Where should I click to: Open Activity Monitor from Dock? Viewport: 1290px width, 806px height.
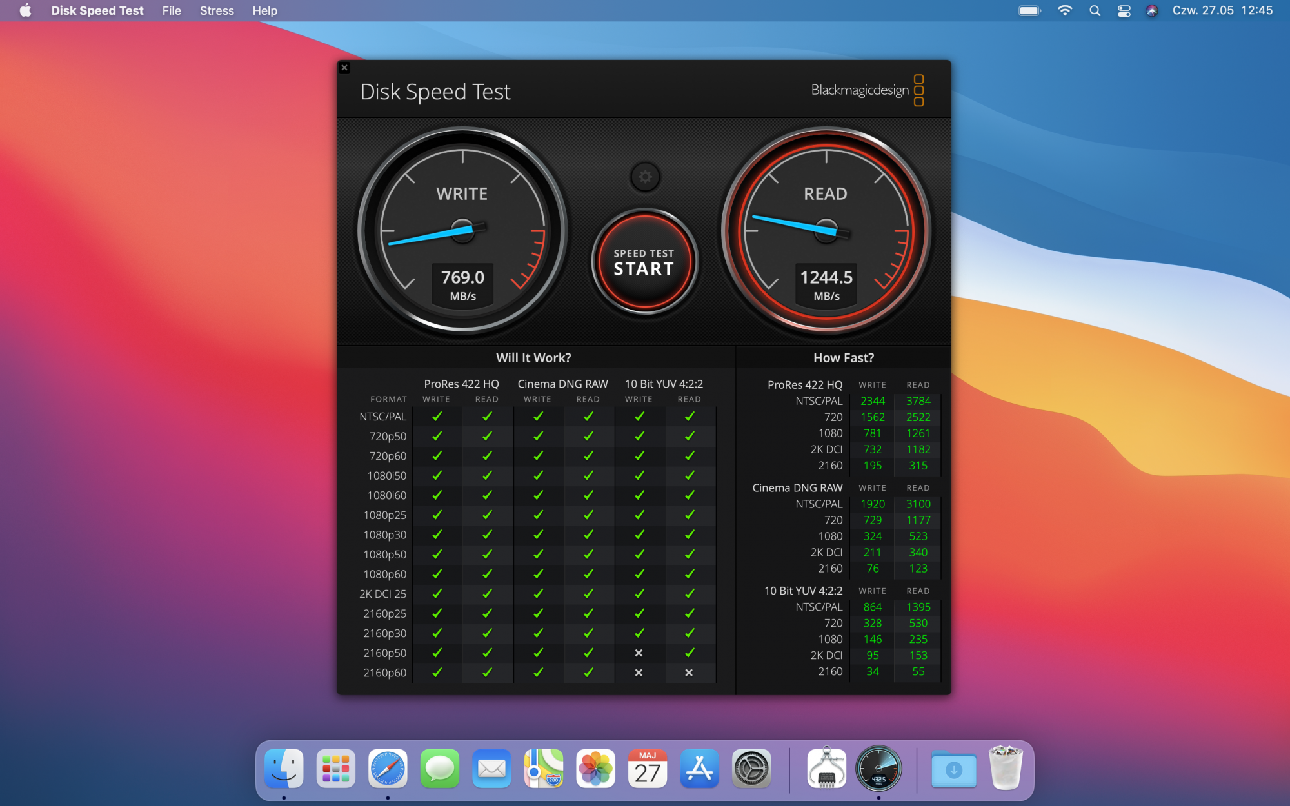tap(826, 767)
